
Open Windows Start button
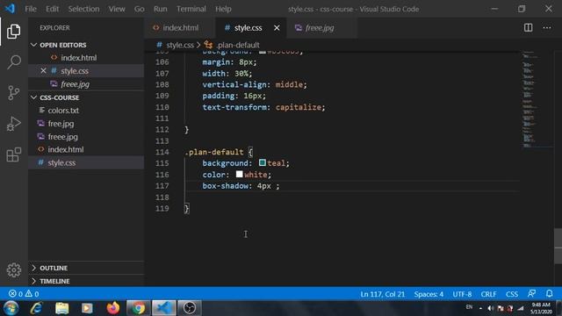click(x=11, y=308)
